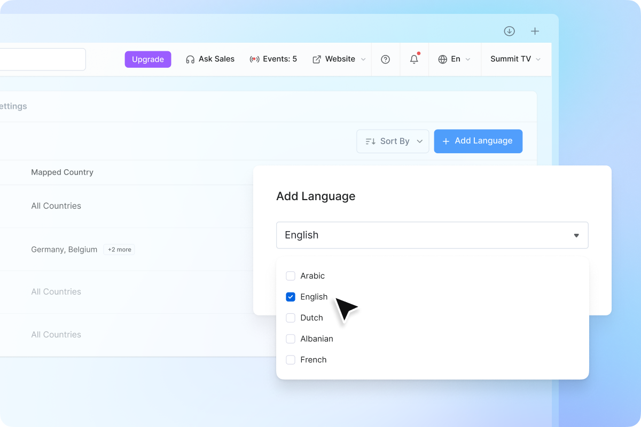
Task: Open the Sort By dropdown
Action: click(393, 141)
